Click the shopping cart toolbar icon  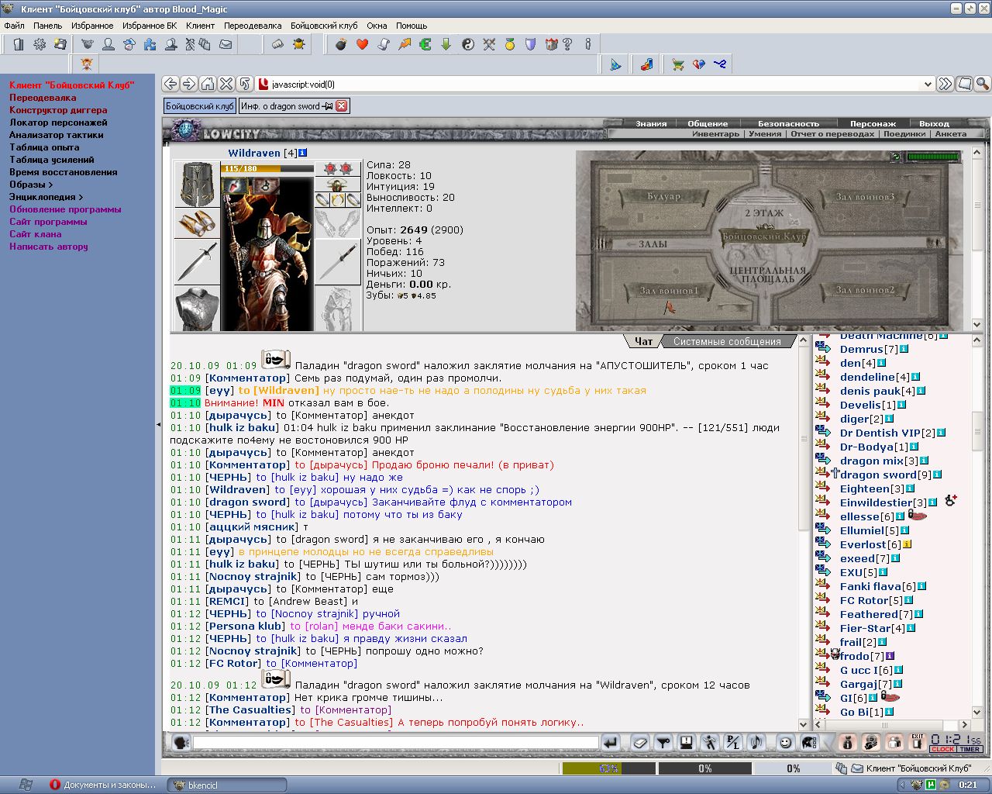point(678,64)
